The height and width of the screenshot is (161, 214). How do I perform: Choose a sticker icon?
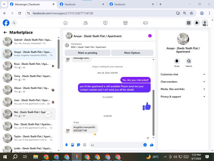tap(78, 145)
